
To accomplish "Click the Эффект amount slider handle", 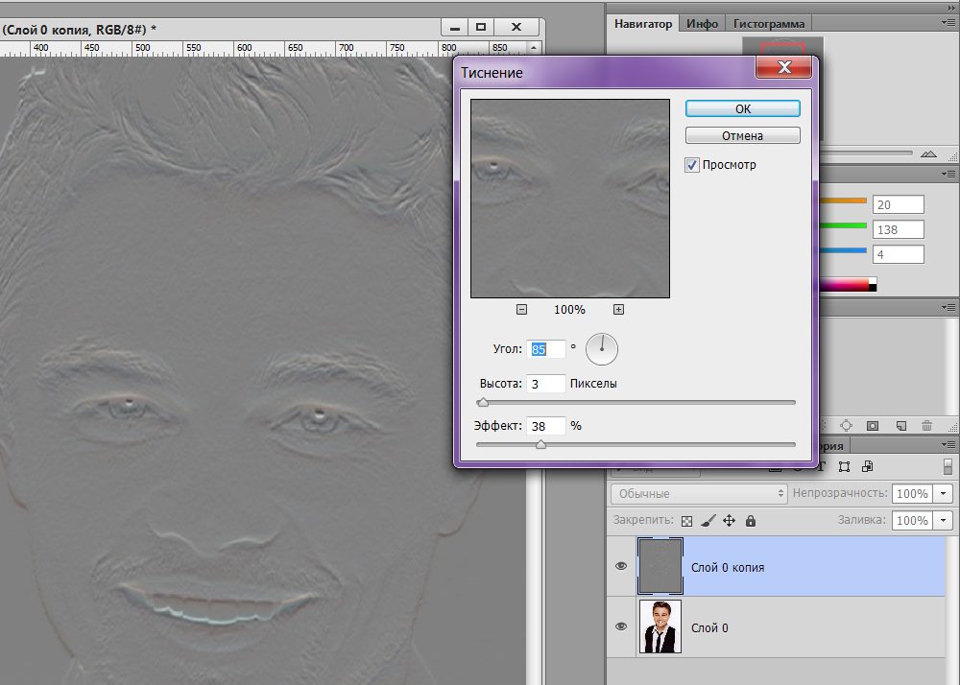I will 540,444.
